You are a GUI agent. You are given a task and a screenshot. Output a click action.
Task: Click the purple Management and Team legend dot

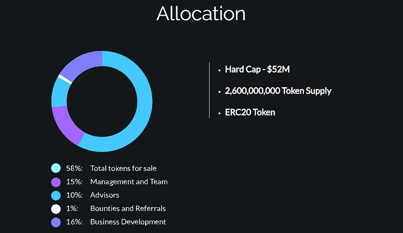(x=56, y=182)
